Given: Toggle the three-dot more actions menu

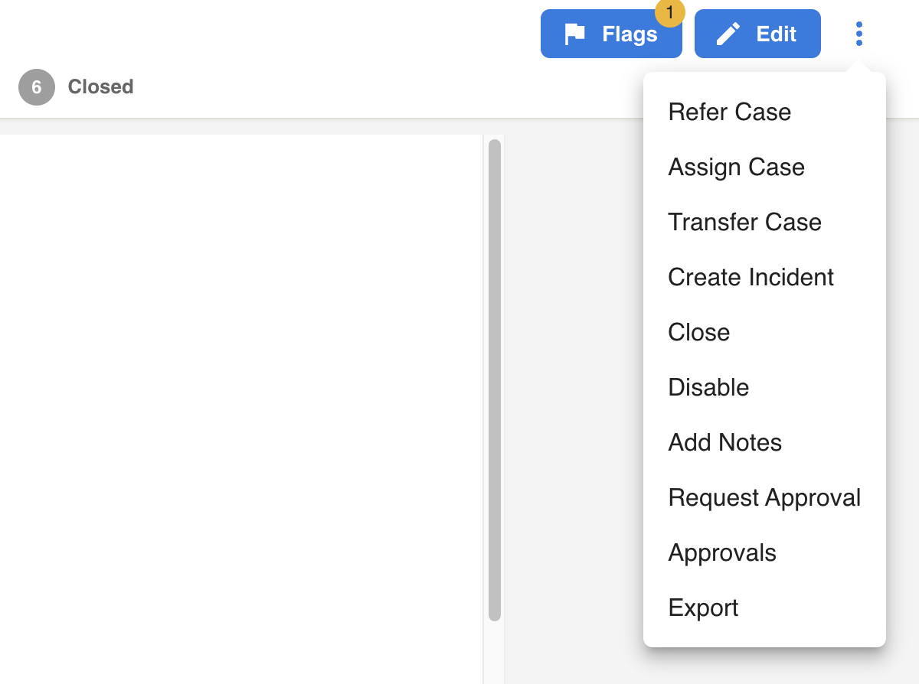Looking at the screenshot, I should 859,34.
